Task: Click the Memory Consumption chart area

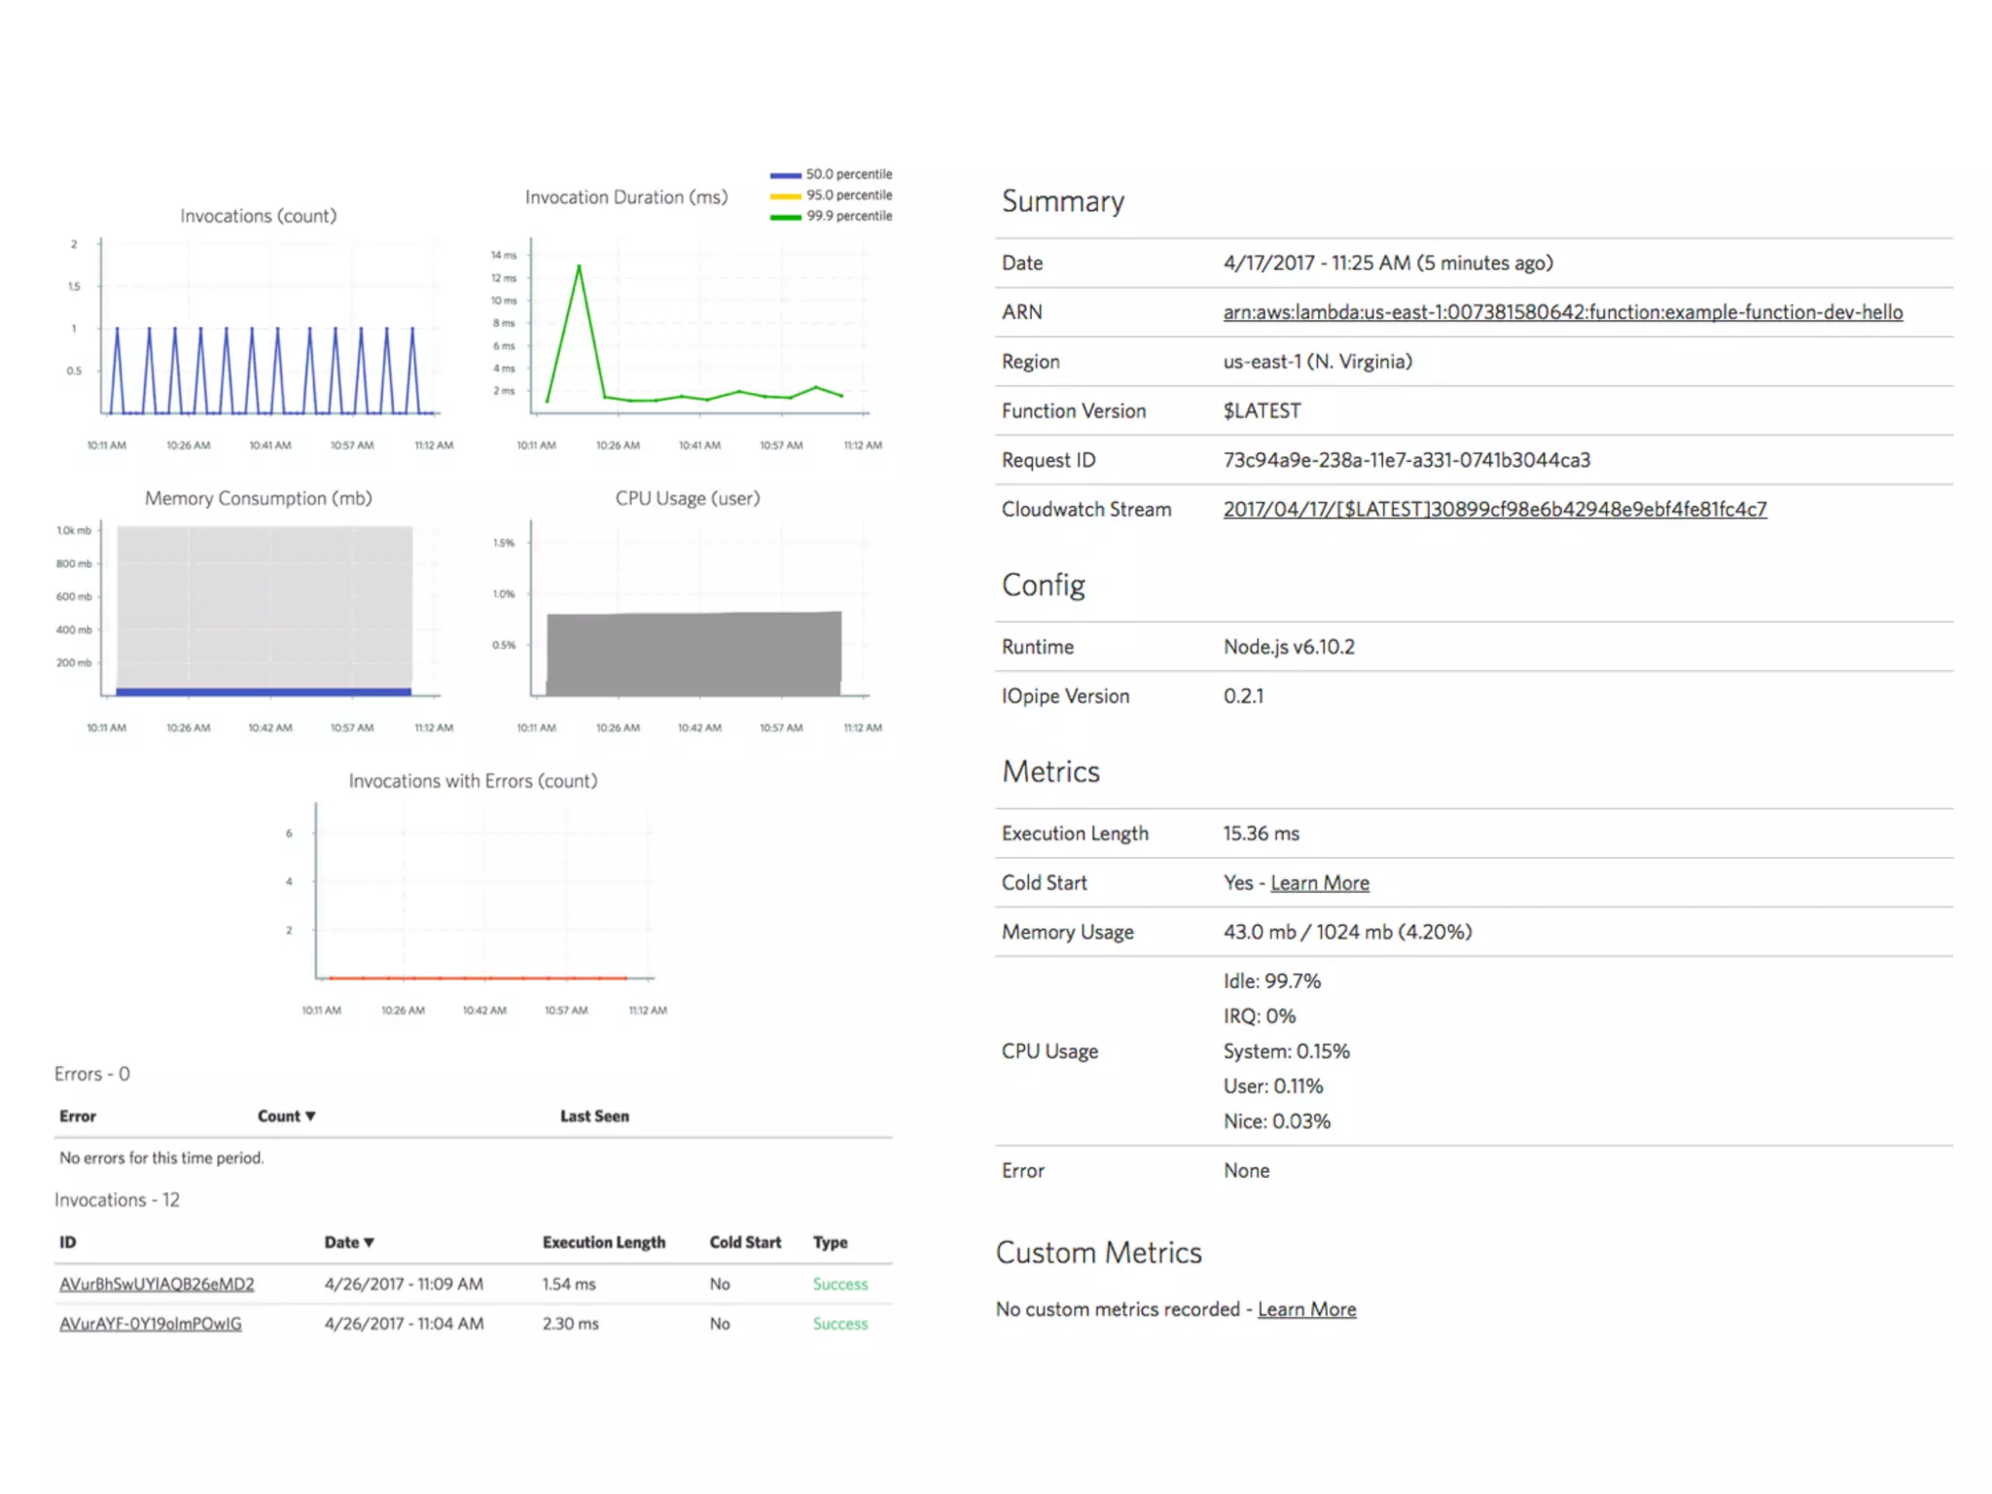Action: pos(264,608)
